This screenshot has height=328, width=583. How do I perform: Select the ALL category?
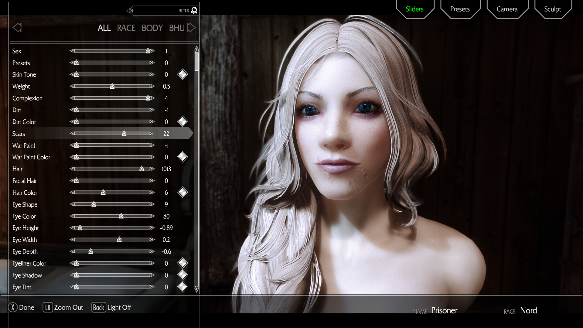104,28
